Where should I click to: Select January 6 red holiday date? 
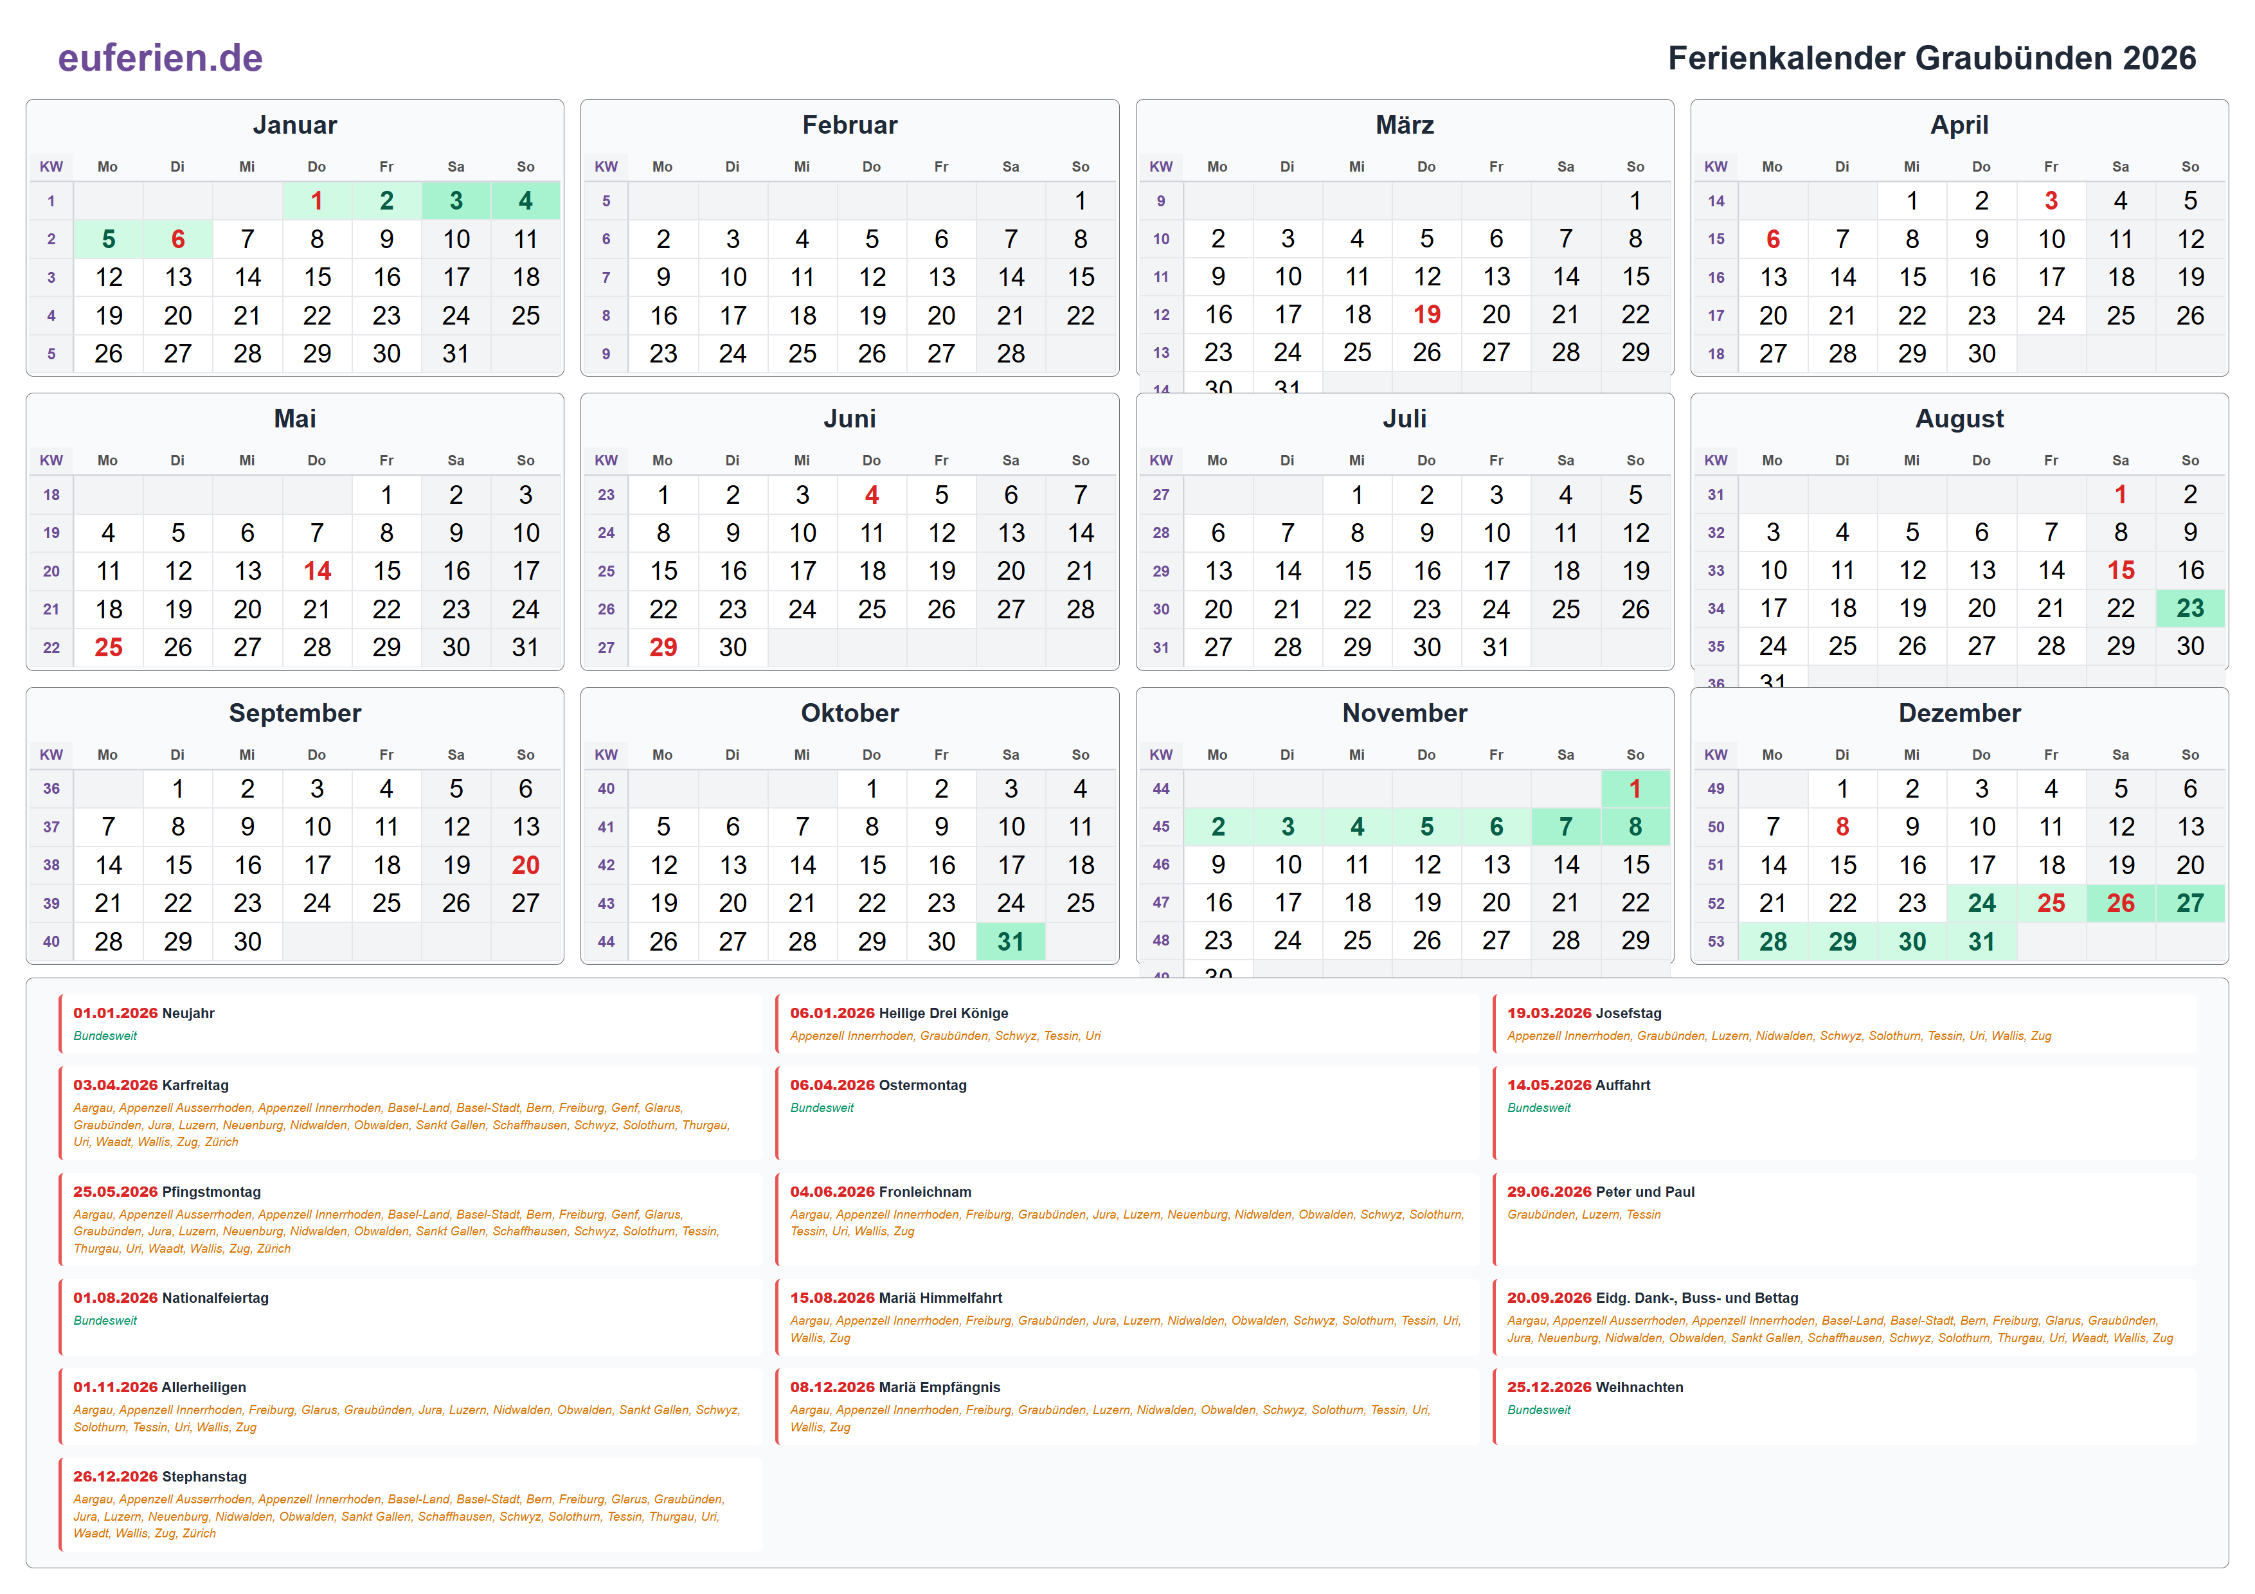tap(178, 240)
